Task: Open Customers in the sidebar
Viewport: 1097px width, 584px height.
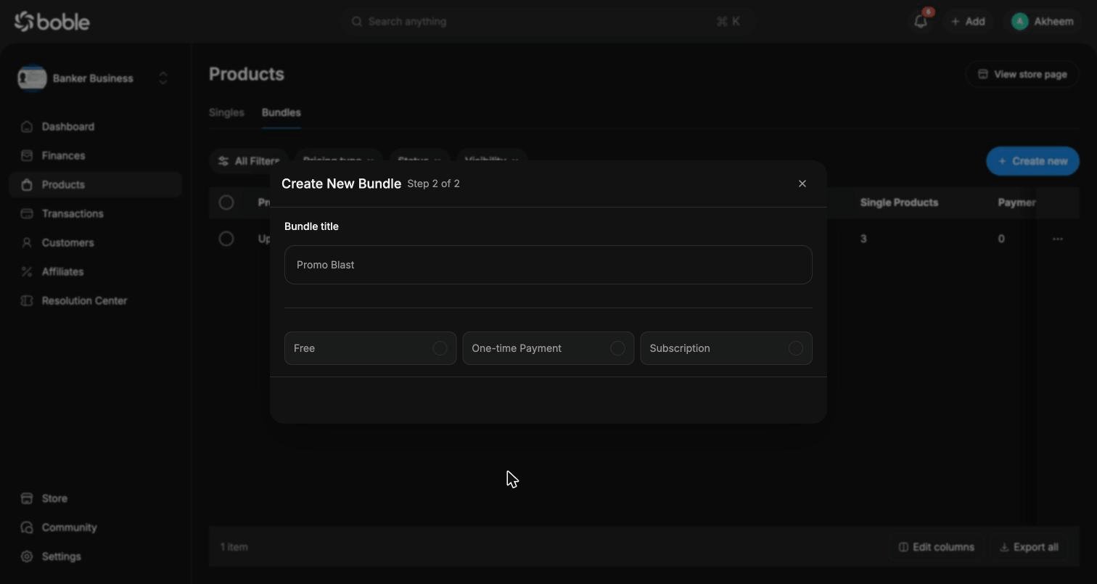Action: (95, 243)
